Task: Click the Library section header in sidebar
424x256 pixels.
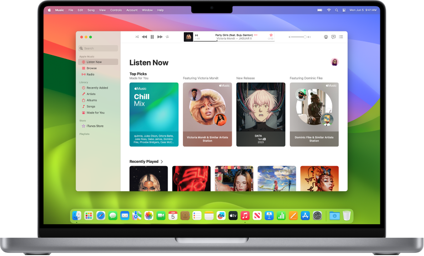Action: coord(84,82)
